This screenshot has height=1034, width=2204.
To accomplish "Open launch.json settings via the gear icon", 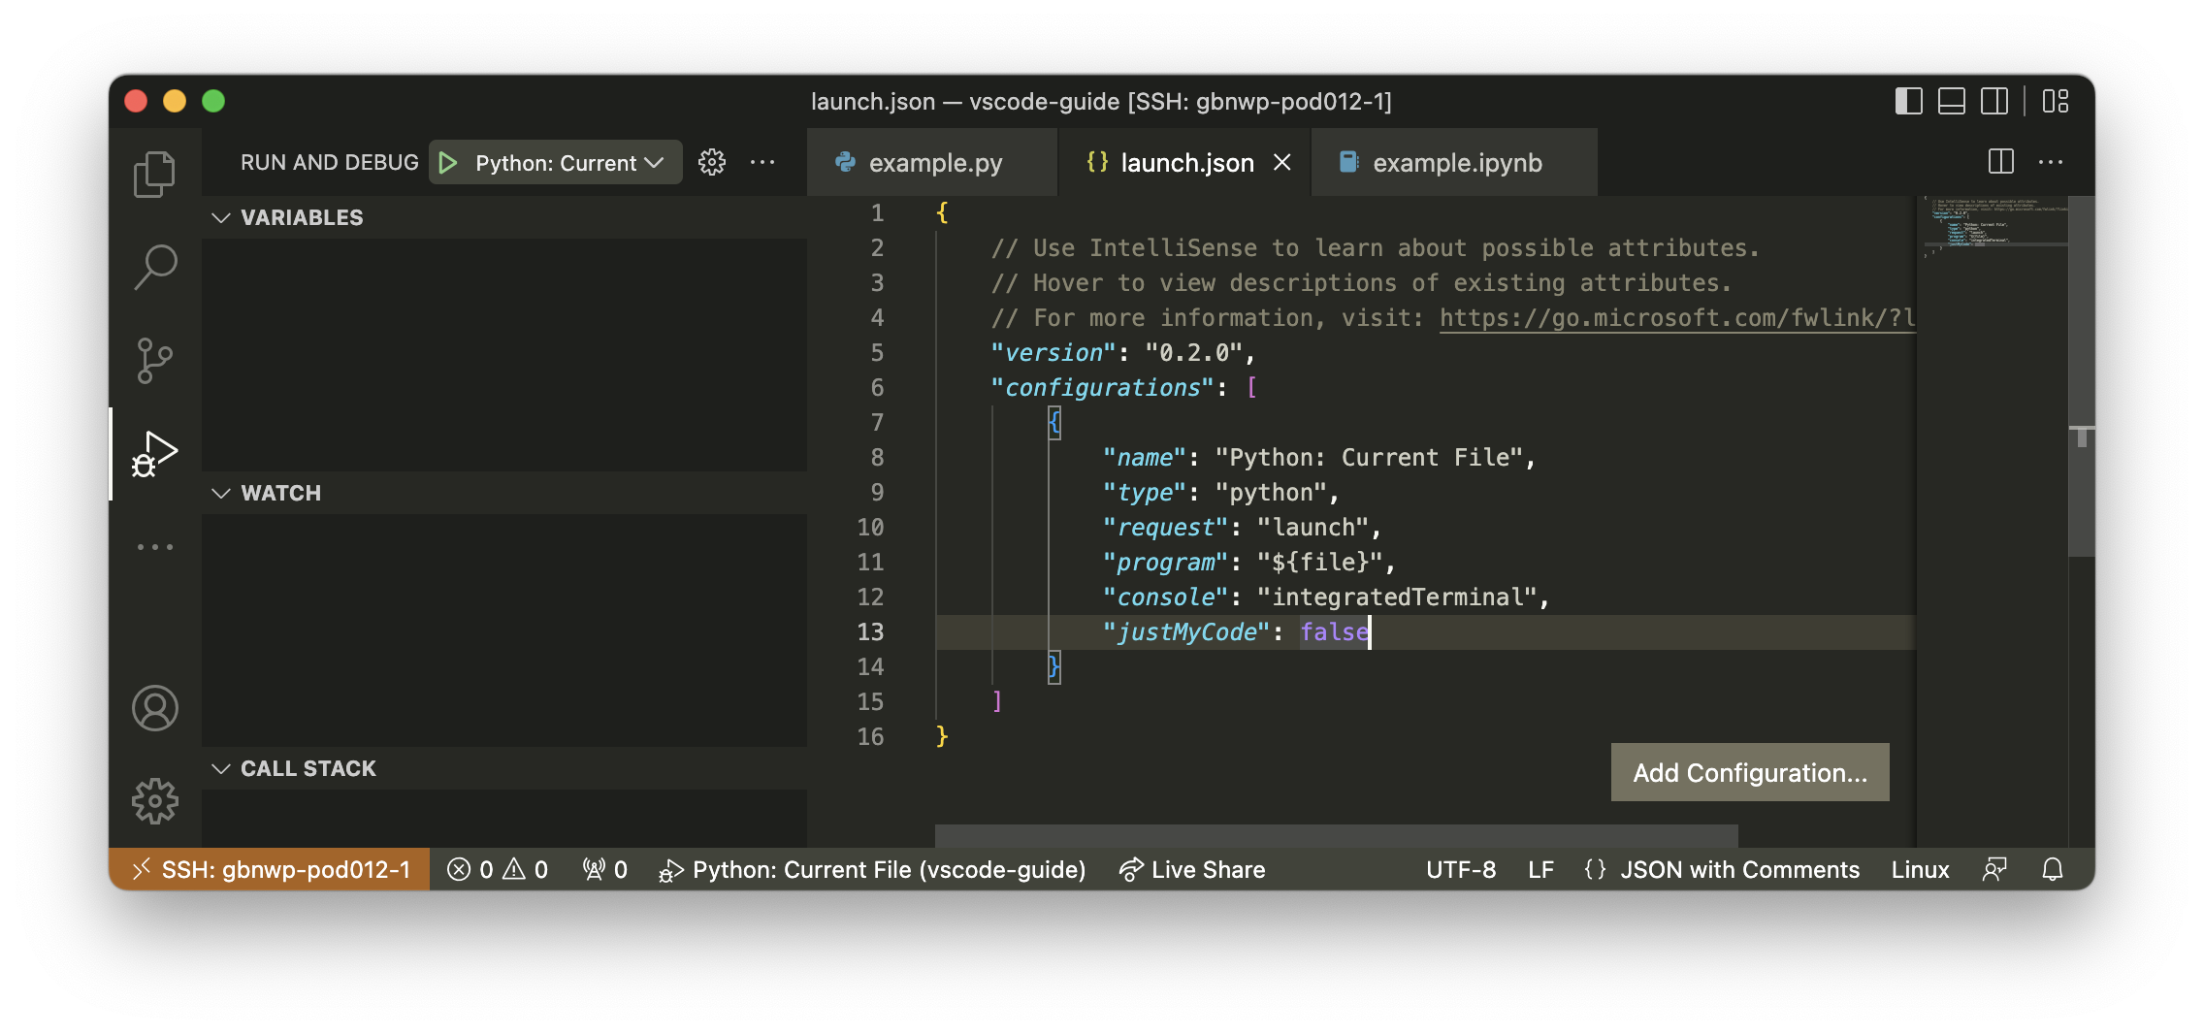I will point(712,162).
